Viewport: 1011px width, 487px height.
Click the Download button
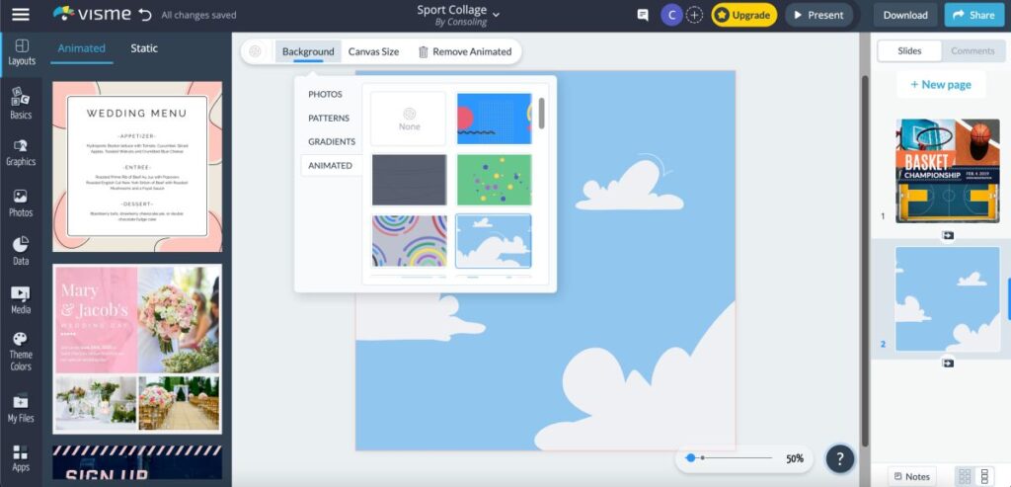(x=905, y=15)
